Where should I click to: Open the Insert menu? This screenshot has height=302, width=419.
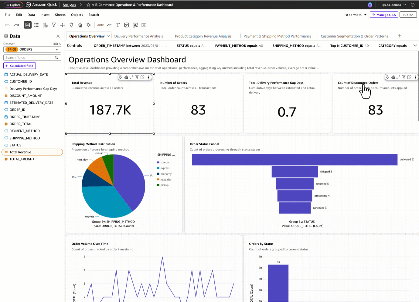coord(45,15)
